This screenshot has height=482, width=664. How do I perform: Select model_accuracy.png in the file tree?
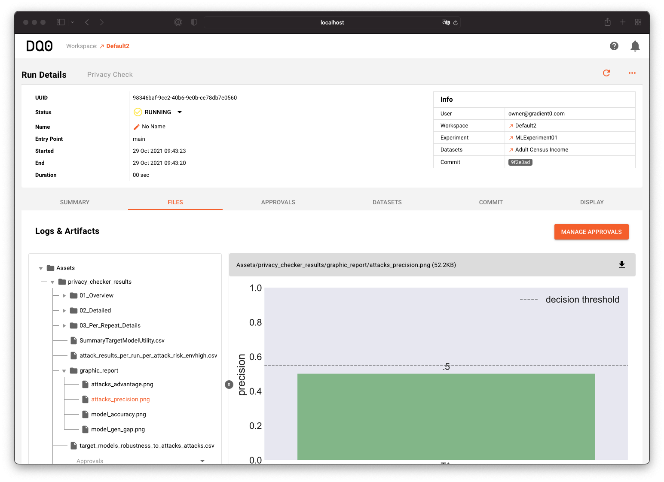pos(119,415)
